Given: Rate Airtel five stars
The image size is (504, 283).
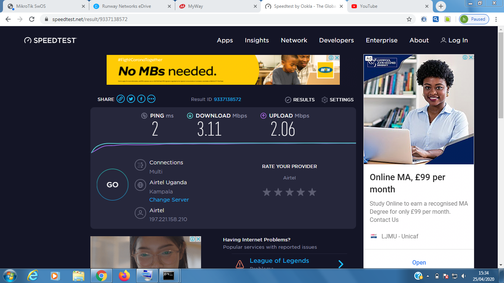Looking at the screenshot, I should (312, 192).
